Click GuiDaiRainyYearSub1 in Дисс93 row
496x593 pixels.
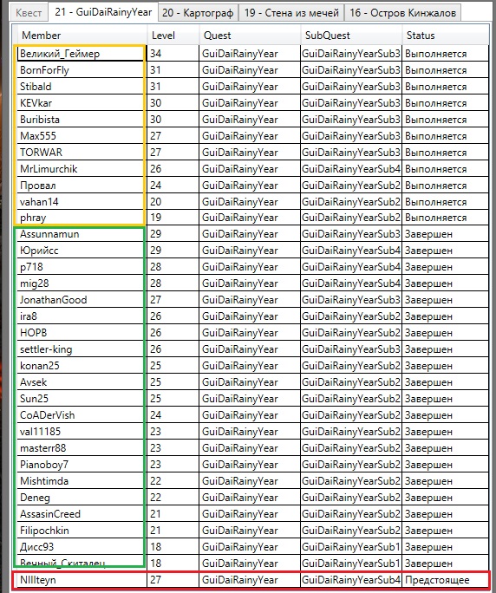[x=351, y=546]
